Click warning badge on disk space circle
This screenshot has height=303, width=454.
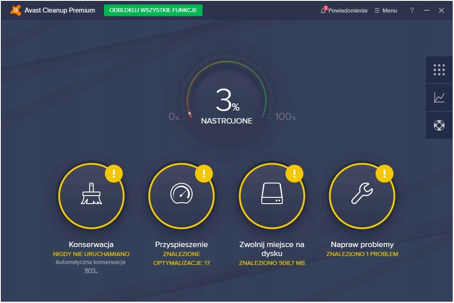coord(294,174)
